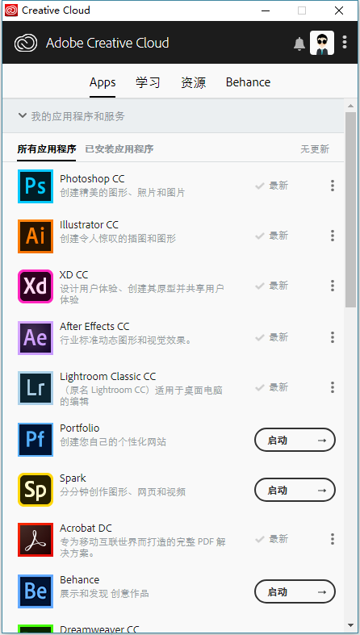Open the user profile avatar
The height and width of the screenshot is (635, 360).
pos(322,43)
